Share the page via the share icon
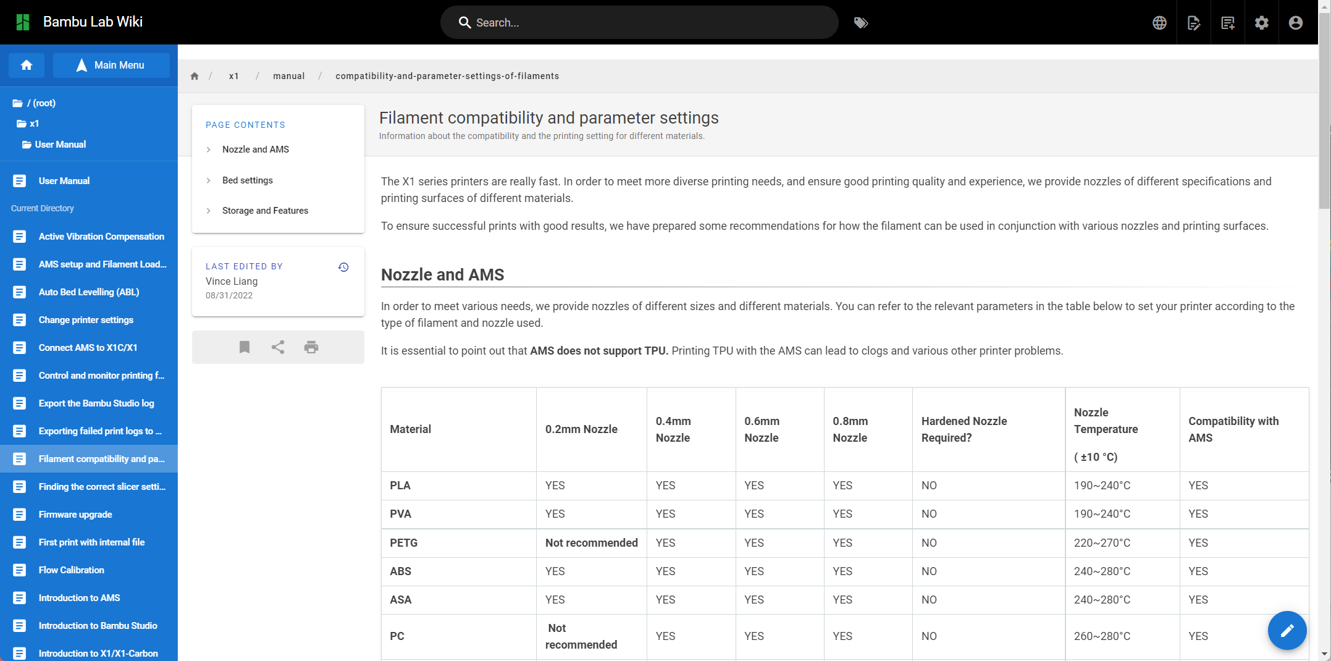Screen dimensions: 1331x661 277,347
